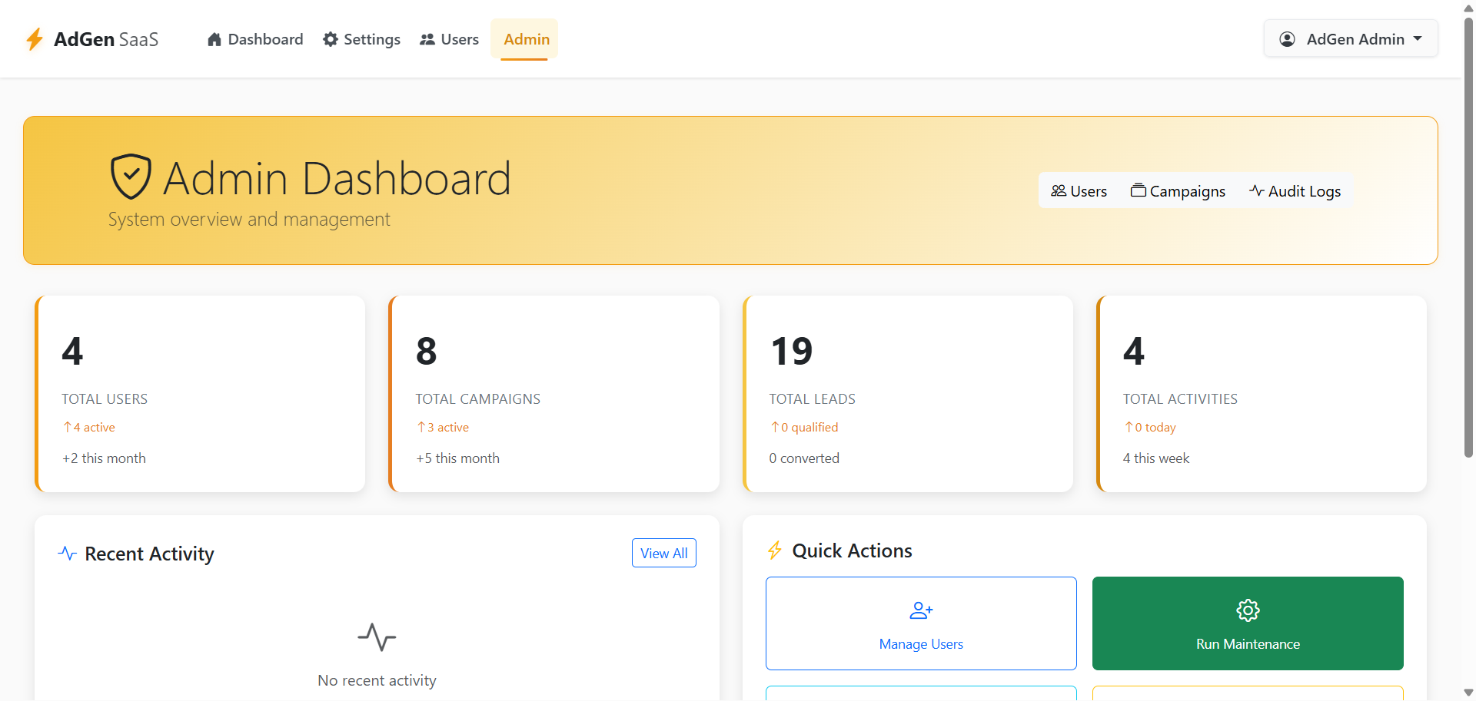Click the TOTAL ACTIVITIES label
This screenshot has width=1476, height=701.
point(1180,399)
